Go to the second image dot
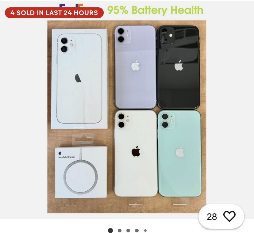The image size is (254, 233). pos(120,231)
